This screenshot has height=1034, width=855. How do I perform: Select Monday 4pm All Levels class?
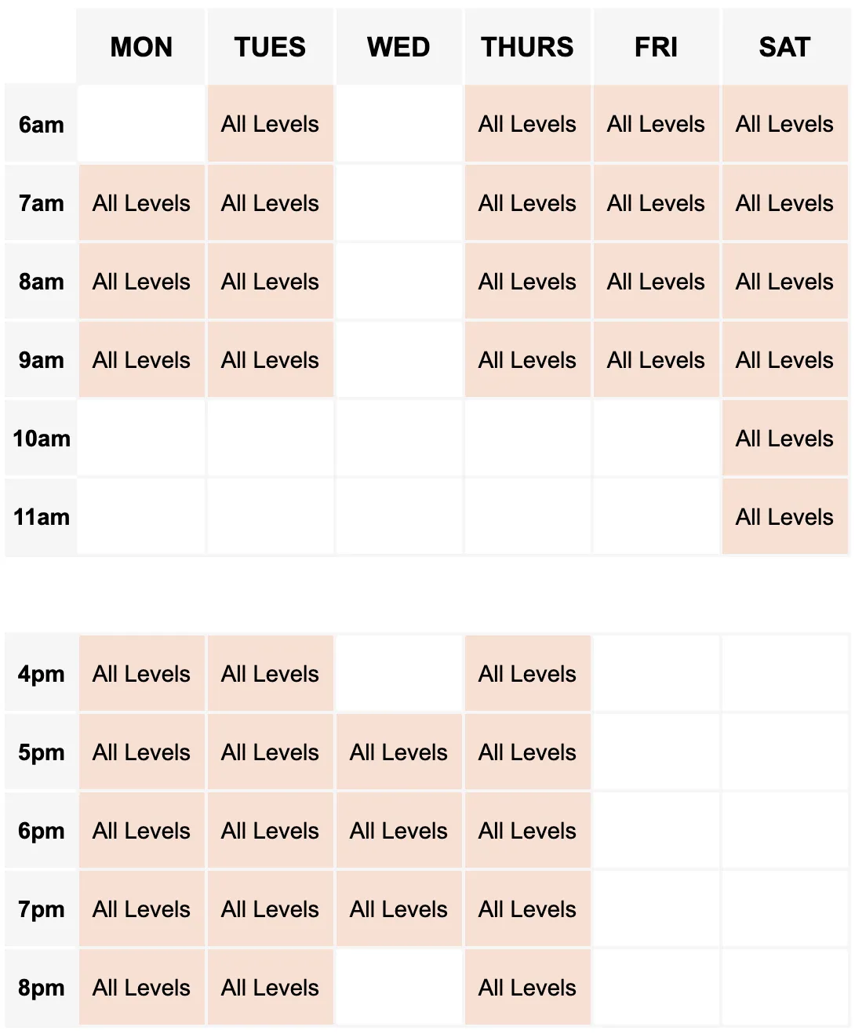pos(141,674)
